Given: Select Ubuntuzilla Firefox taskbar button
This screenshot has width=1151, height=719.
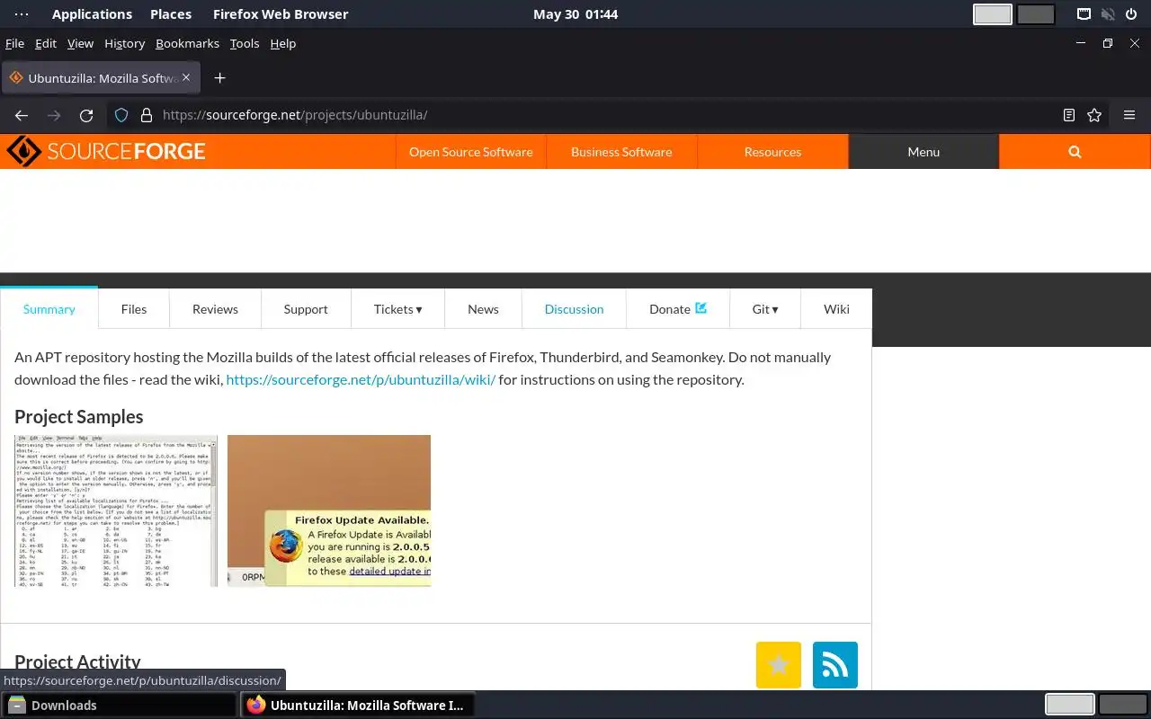Looking at the screenshot, I should tap(358, 705).
